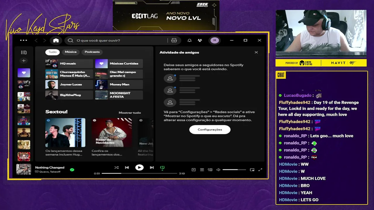Viewport: 374px width, 210px height.
Task: Open the notifications bell
Action: [x=190, y=40]
